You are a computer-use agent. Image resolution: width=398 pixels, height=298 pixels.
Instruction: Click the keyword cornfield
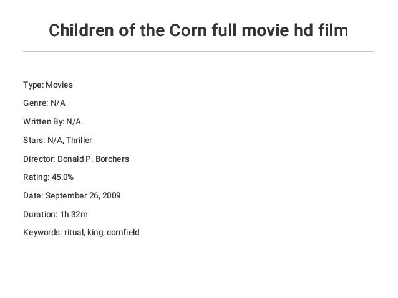[123, 233]
